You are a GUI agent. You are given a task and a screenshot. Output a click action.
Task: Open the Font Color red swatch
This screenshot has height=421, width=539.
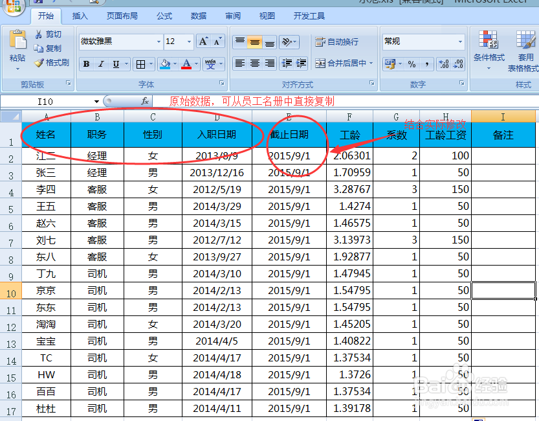tap(185, 63)
